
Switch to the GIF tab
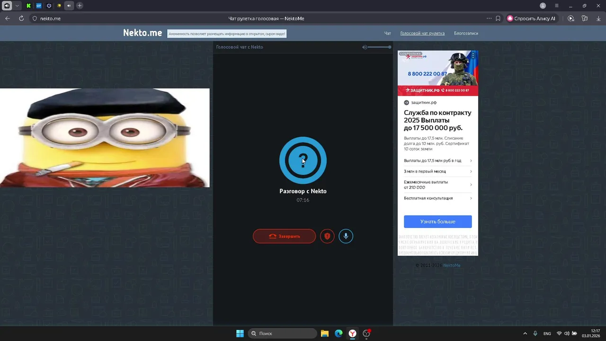tap(39, 6)
